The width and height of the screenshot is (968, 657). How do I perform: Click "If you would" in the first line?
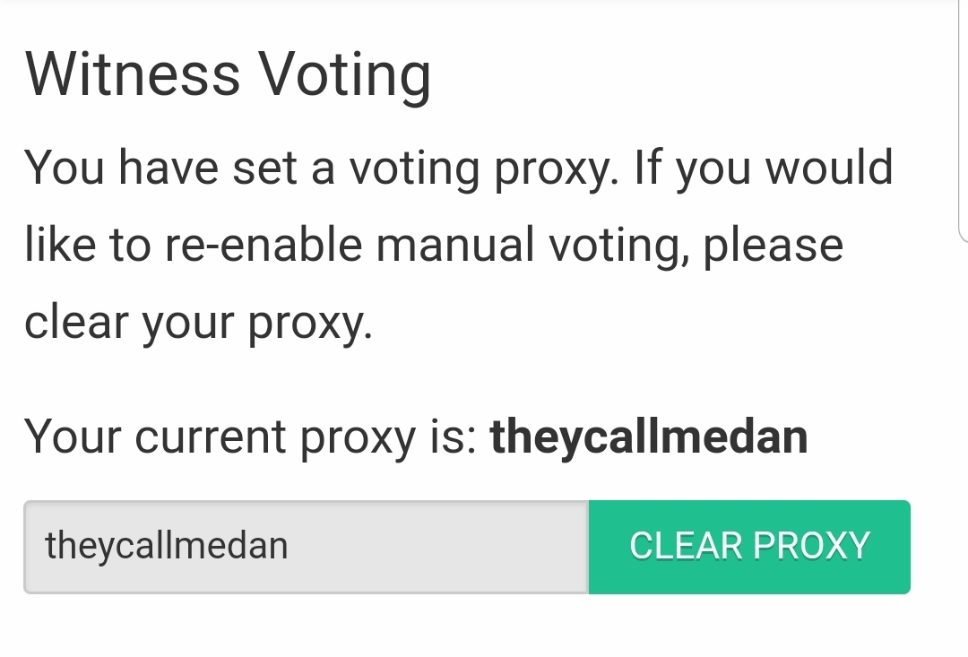(764, 168)
